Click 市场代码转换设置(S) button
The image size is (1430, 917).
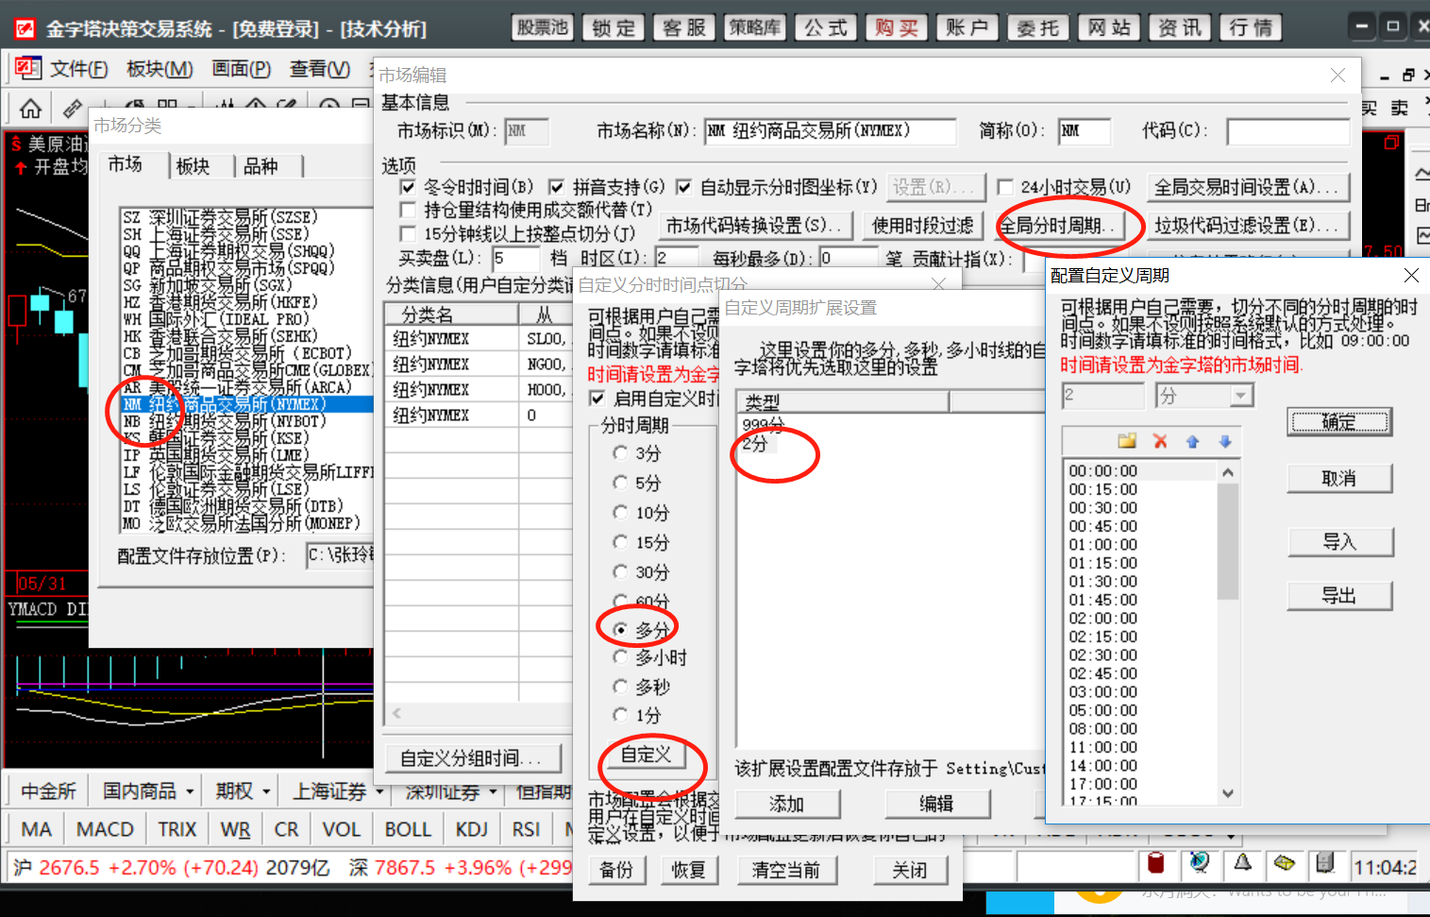coord(753,226)
